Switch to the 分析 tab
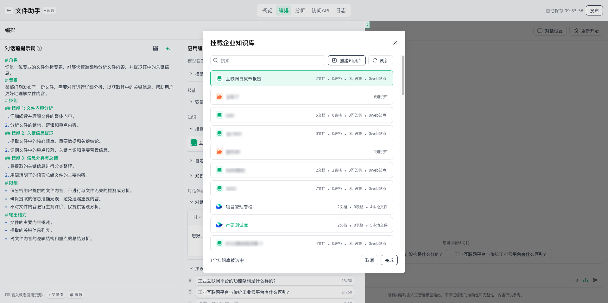 [300, 10]
